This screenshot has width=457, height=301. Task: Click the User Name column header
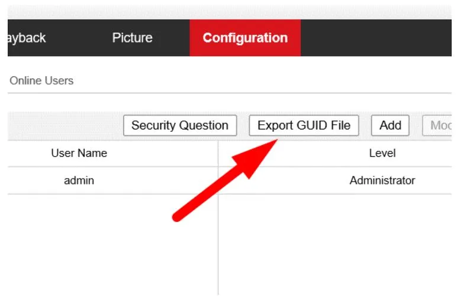[79, 153]
